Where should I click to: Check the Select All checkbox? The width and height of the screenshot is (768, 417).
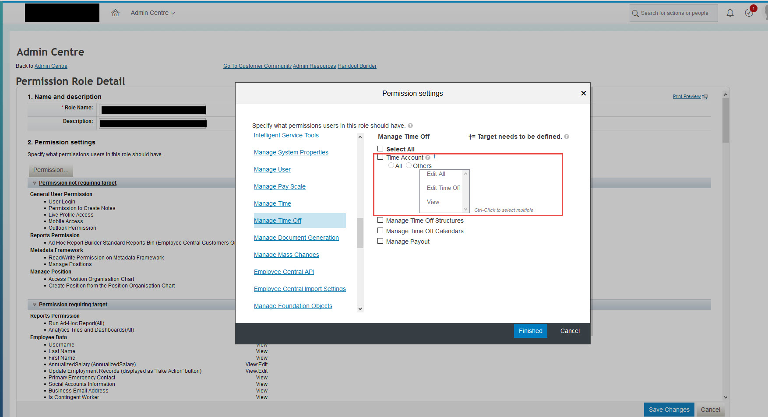click(x=380, y=149)
